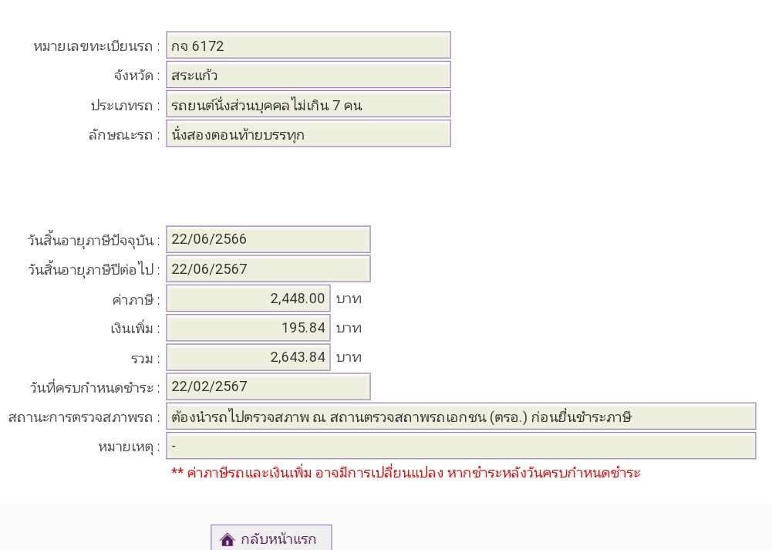Viewport: 772px width, 550px height.
Task: Select the total amount field 2,643.84
Action: pos(248,357)
